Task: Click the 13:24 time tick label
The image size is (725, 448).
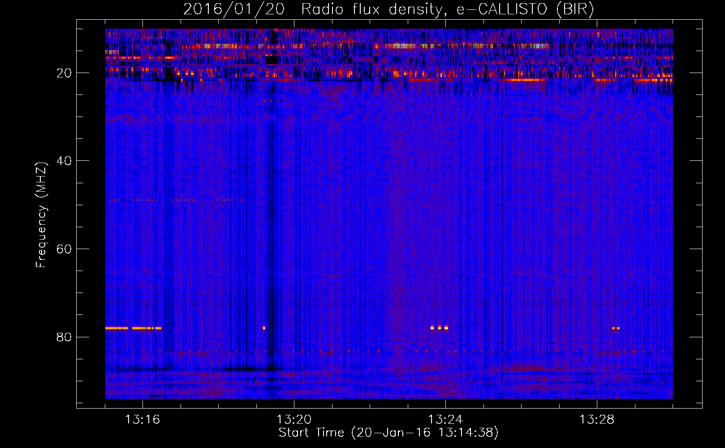Action: 445,420
